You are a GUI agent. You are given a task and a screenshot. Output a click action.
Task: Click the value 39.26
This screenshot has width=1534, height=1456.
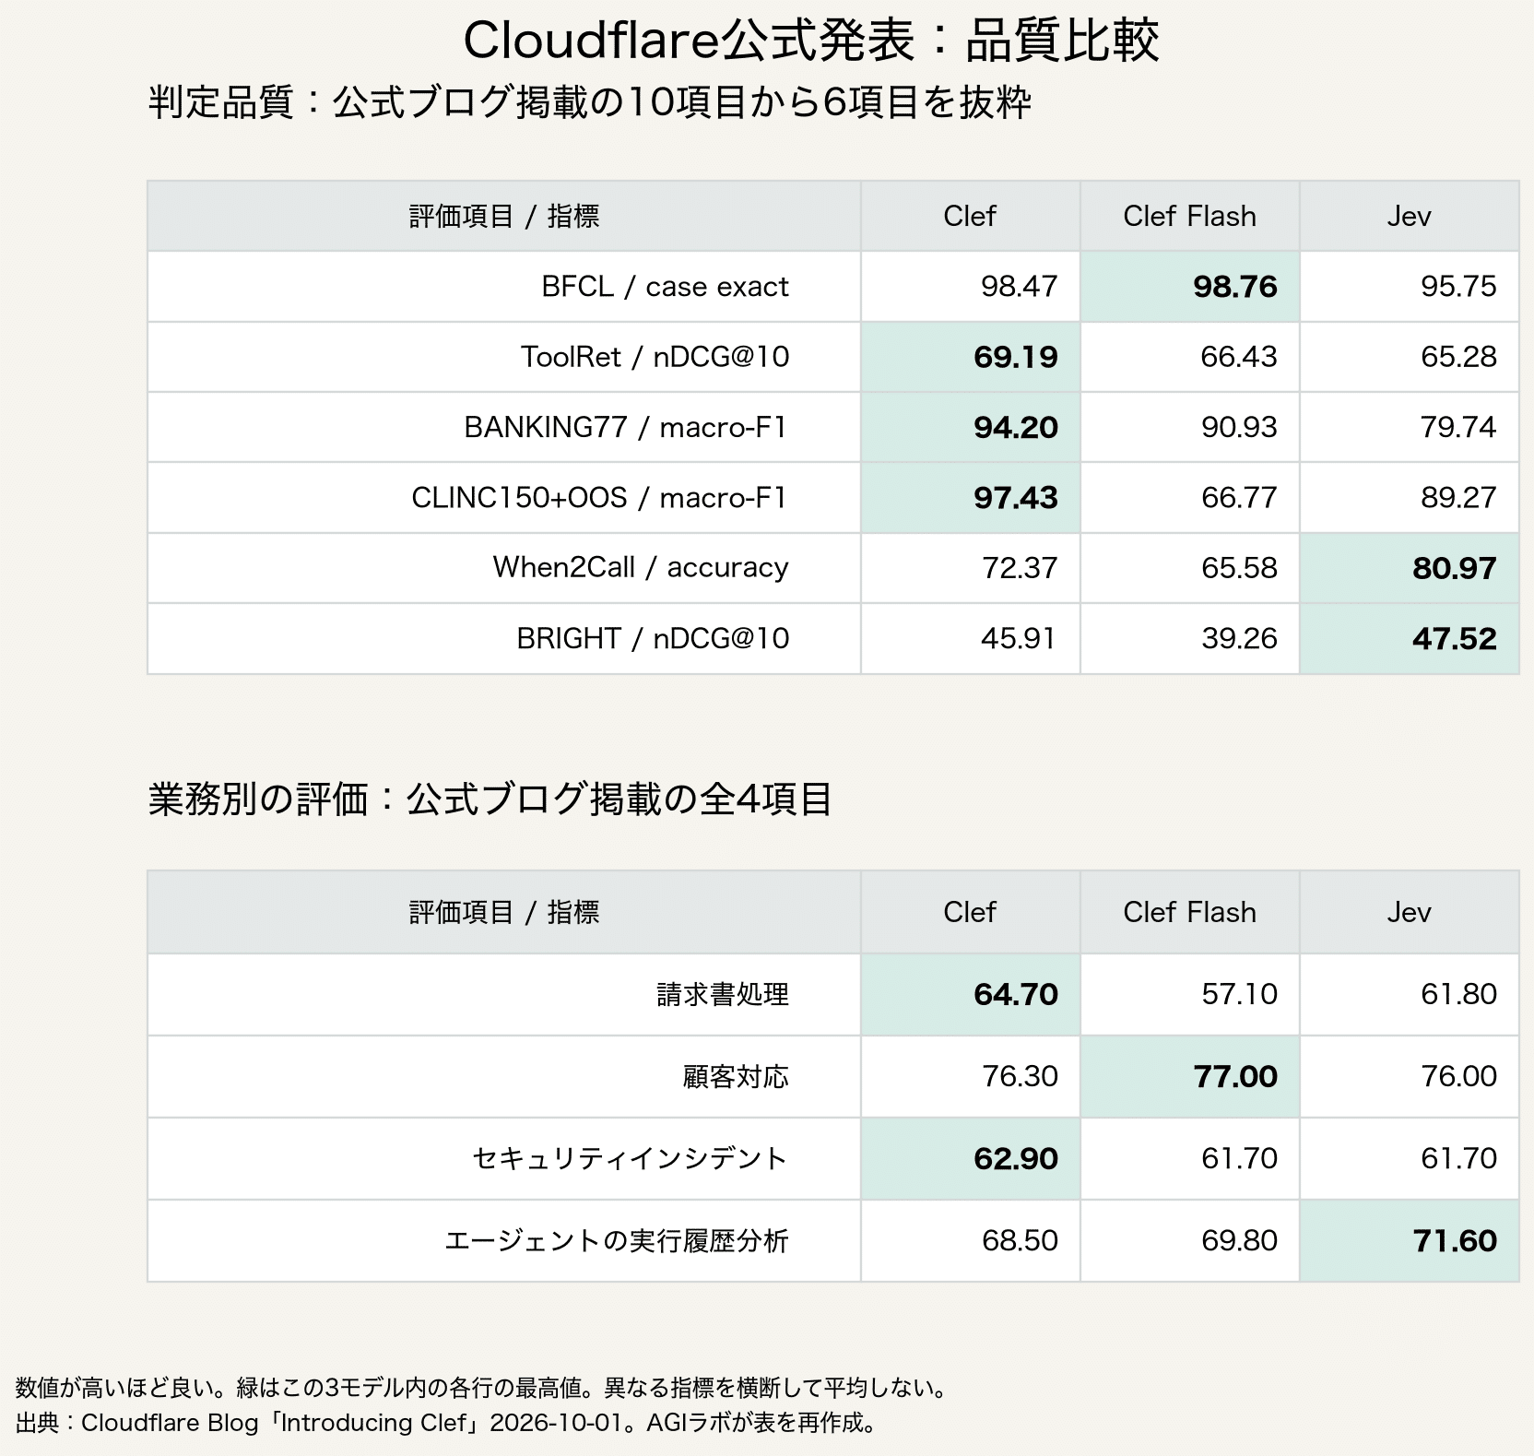point(1239,639)
